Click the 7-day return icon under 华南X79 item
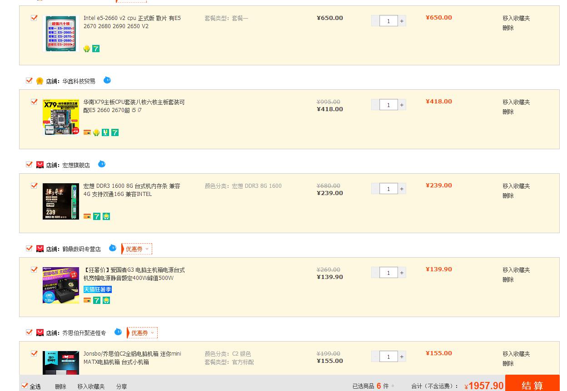 tap(115, 132)
